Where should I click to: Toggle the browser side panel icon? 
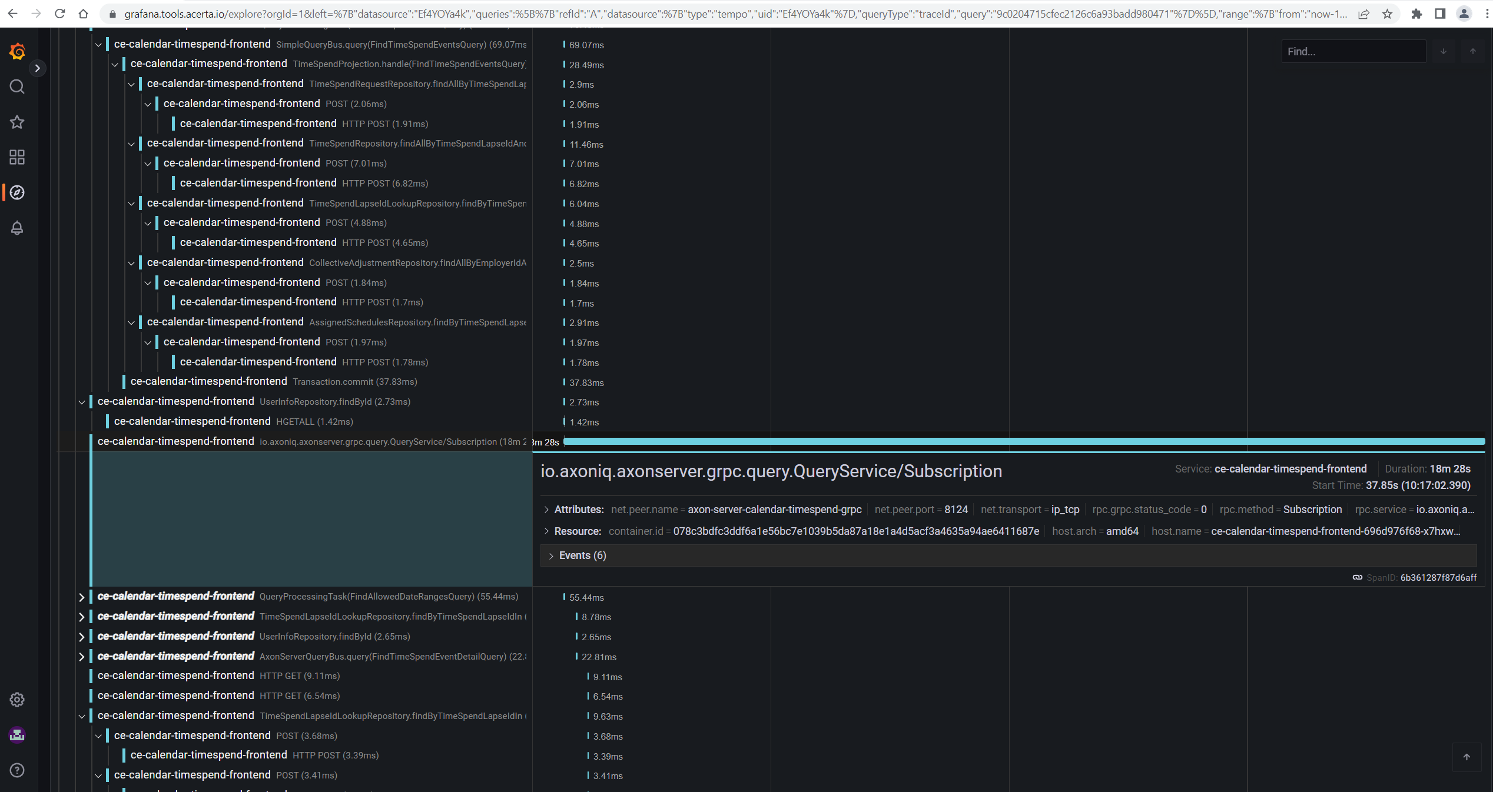(x=1441, y=14)
